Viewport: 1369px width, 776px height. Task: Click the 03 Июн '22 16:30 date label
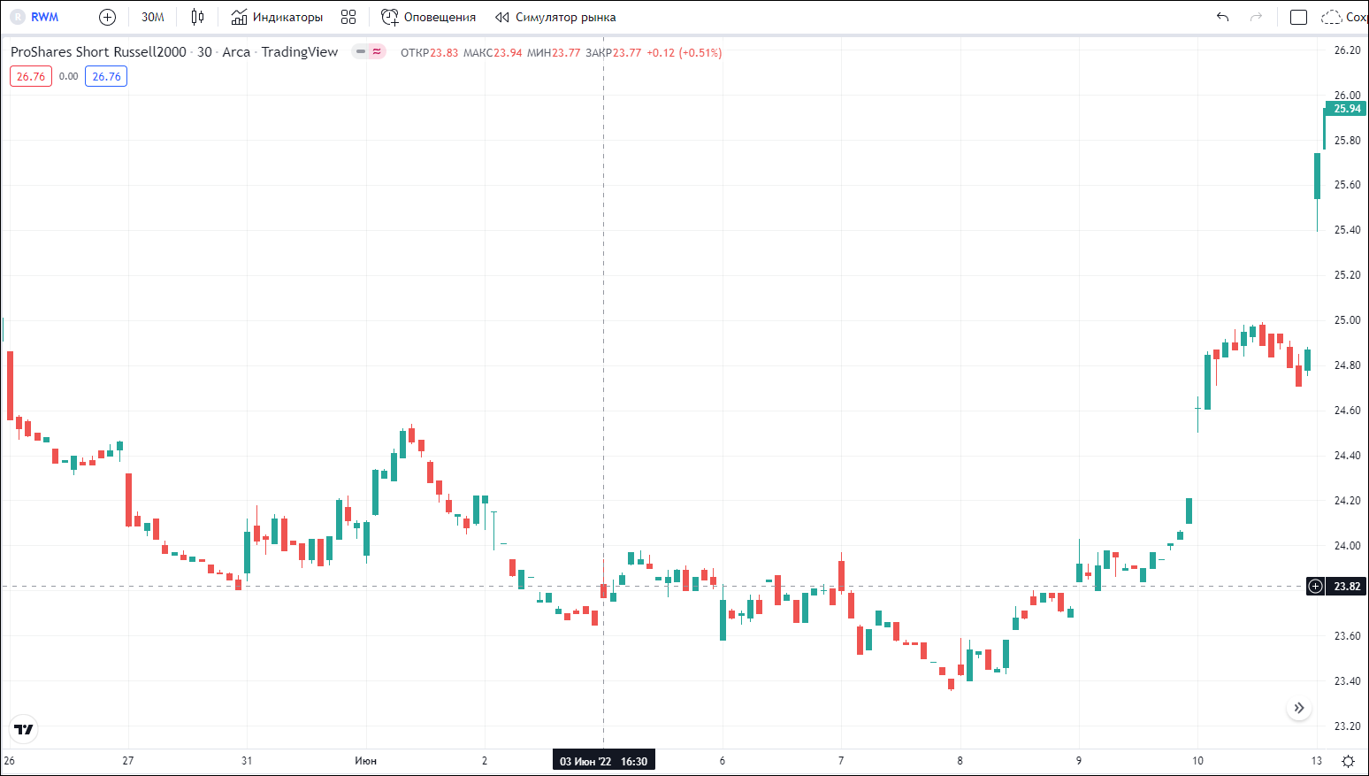click(603, 761)
